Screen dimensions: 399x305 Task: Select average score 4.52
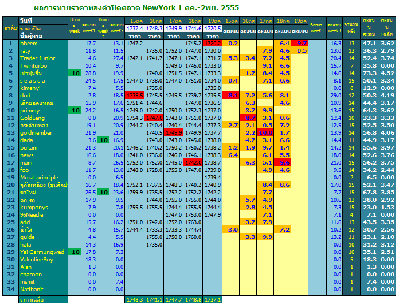387,73
